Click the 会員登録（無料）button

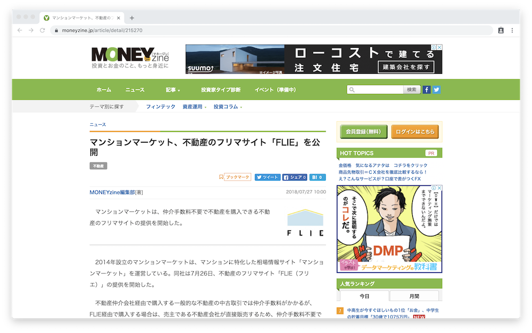point(364,131)
